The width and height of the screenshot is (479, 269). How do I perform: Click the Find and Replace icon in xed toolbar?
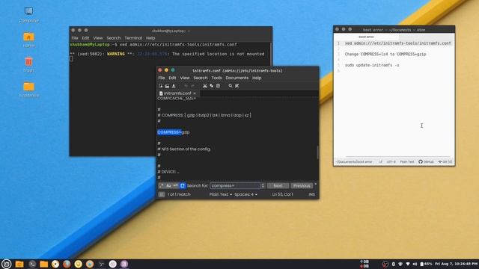[237, 86]
